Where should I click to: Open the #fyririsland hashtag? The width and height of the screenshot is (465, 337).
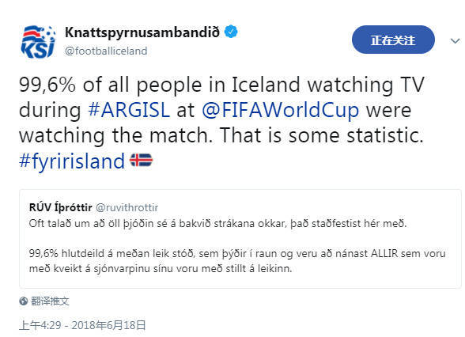click(72, 161)
